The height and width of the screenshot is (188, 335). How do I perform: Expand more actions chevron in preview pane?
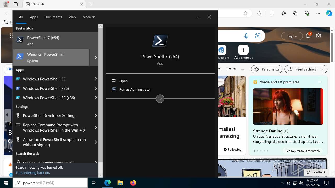pos(160,99)
